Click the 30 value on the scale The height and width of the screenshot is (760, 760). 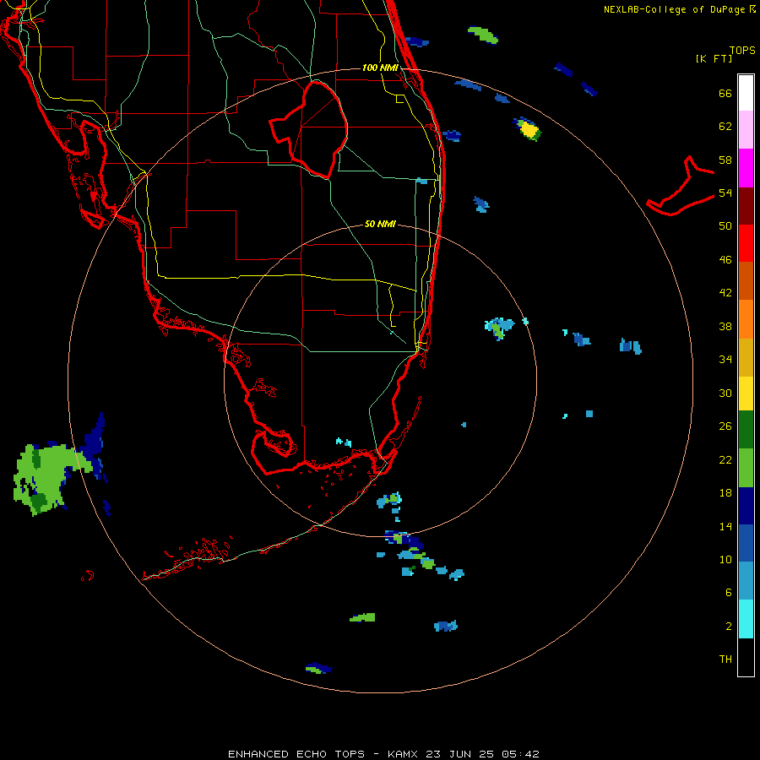[x=725, y=393]
